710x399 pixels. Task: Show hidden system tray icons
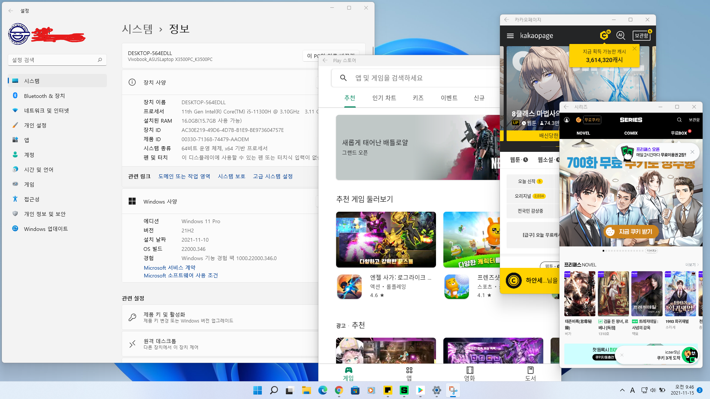pos(622,390)
